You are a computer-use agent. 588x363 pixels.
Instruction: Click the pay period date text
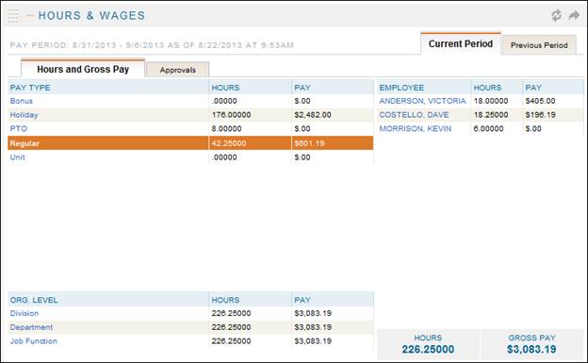point(152,45)
